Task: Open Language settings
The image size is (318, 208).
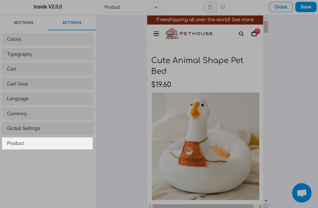Action: (48, 99)
